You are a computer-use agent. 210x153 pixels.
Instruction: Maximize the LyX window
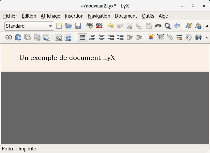tap(193, 6)
